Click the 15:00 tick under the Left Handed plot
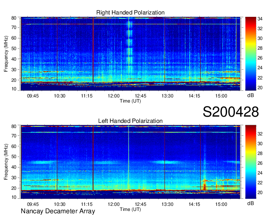Screen dimensions: 267x216 point(221,204)
